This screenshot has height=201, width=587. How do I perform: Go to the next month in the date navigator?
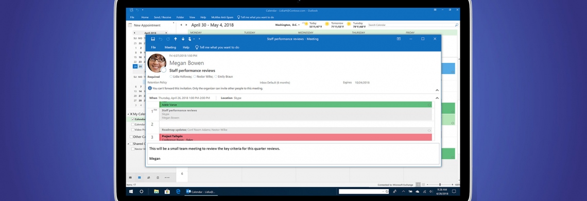click(x=166, y=33)
